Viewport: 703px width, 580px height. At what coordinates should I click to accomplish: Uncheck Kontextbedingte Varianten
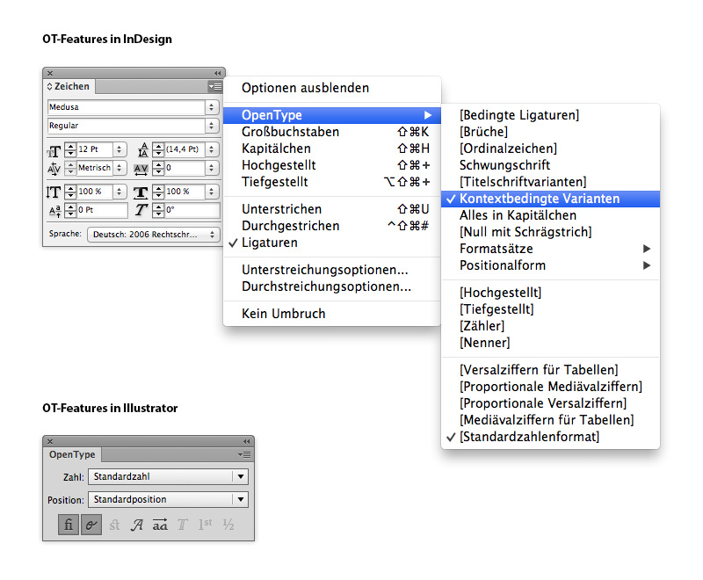pos(551,199)
